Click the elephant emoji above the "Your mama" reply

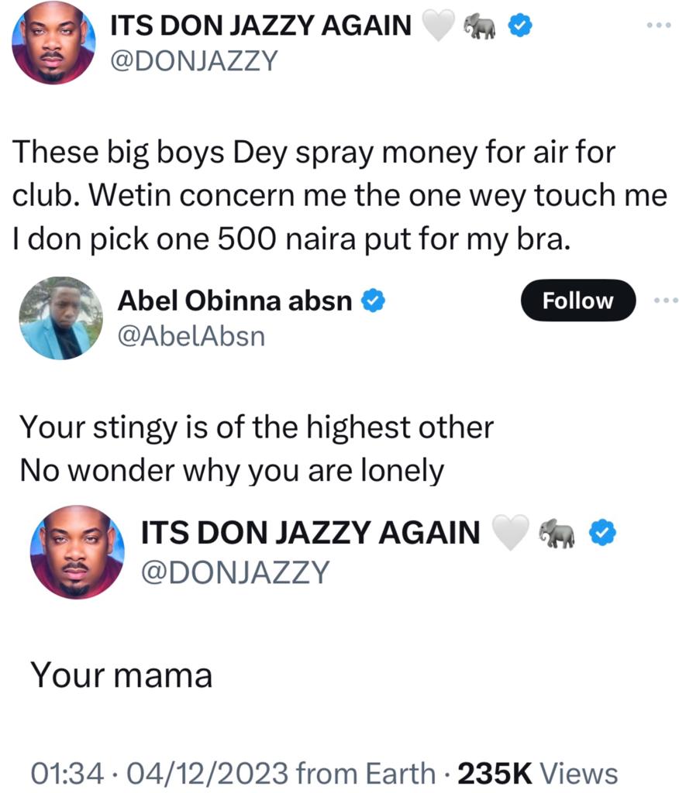[x=558, y=534]
